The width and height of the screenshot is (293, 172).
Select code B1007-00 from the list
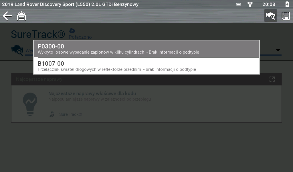click(x=146, y=66)
